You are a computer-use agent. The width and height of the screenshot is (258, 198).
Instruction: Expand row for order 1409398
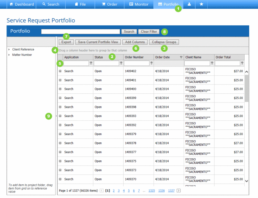pyautogui.click(x=60, y=107)
